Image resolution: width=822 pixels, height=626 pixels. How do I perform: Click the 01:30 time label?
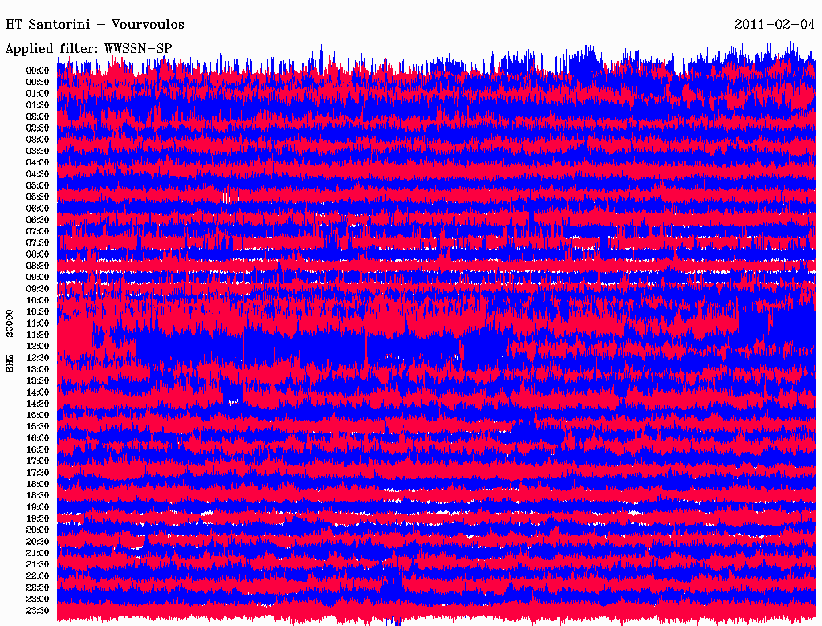(x=38, y=105)
